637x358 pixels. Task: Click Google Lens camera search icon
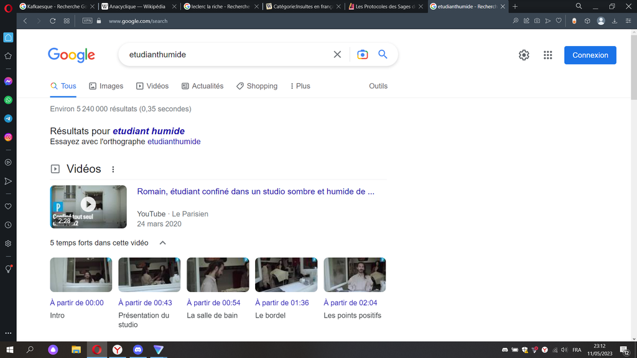click(x=363, y=55)
